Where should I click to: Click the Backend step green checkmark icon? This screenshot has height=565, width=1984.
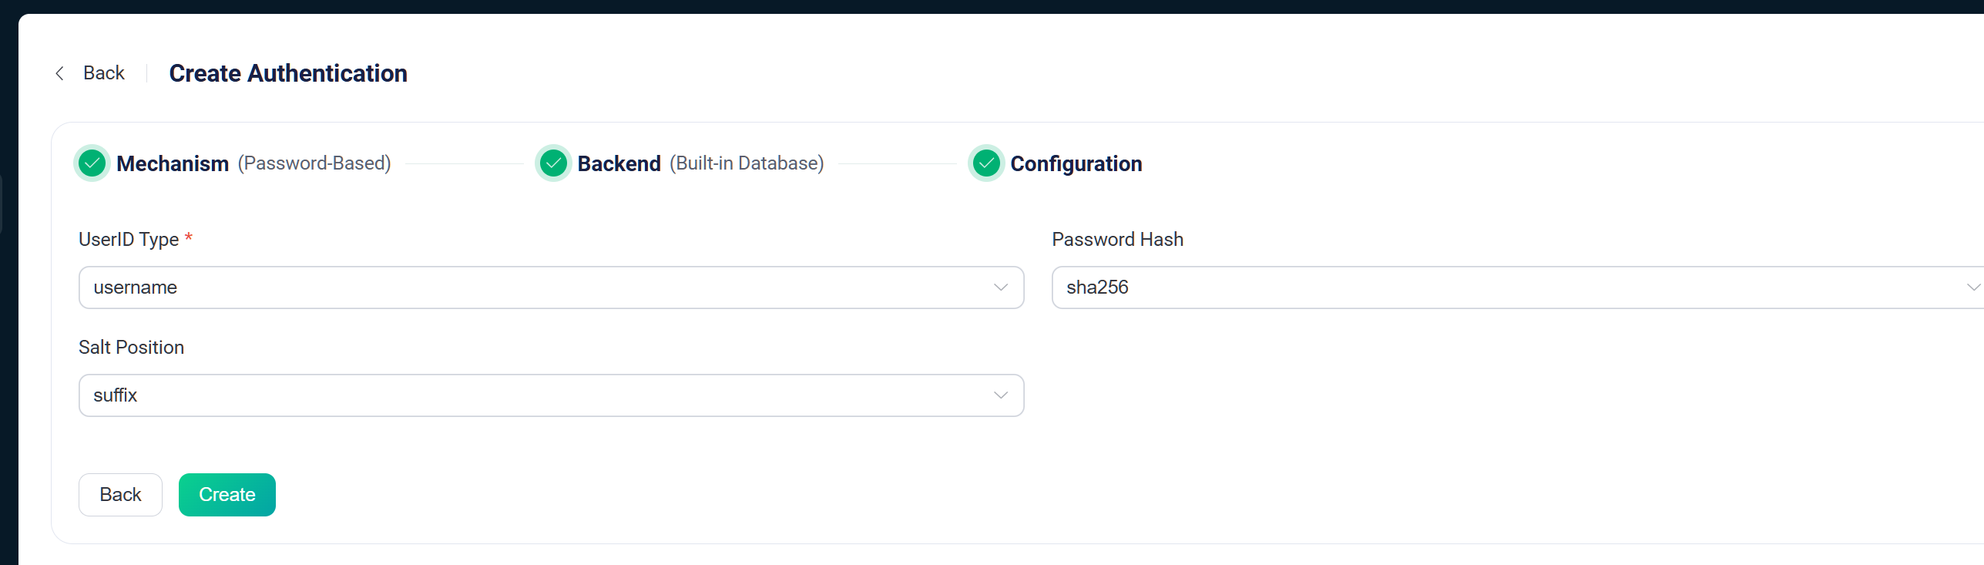pyautogui.click(x=553, y=163)
